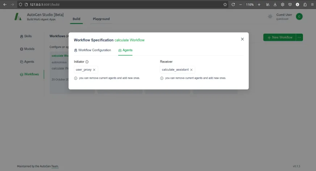Go forward in browser
The height and width of the screenshot is (171, 316).
12,4
